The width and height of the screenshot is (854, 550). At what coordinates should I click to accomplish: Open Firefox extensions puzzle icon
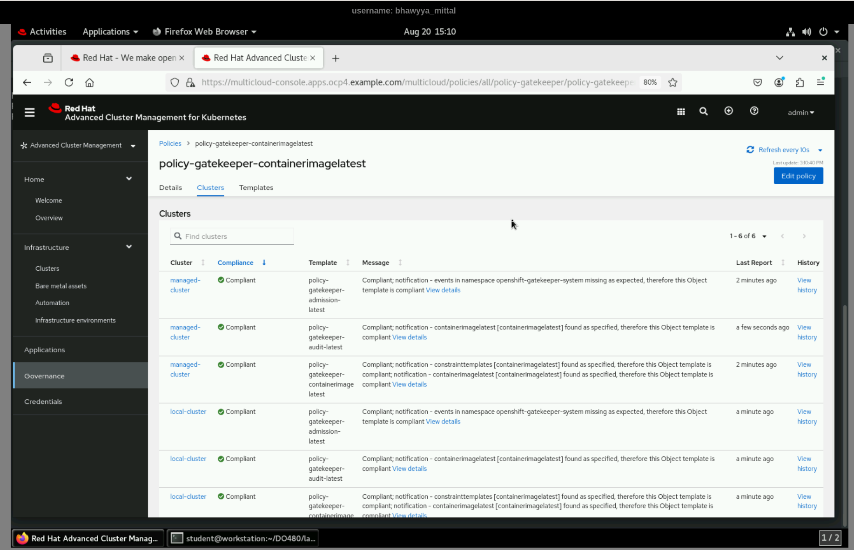pos(800,82)
